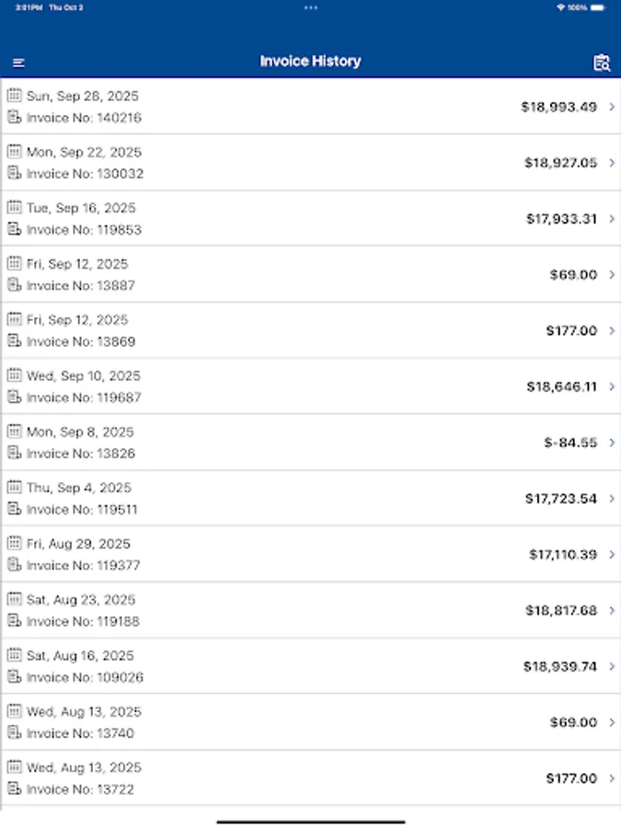Screen dimensions: 621x828
Task: Tap the chevron next to $17,110.39
Action: click(x=611, y=555)
